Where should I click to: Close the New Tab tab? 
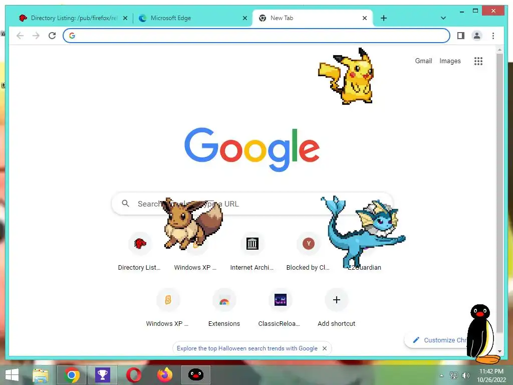click(365, 18)
